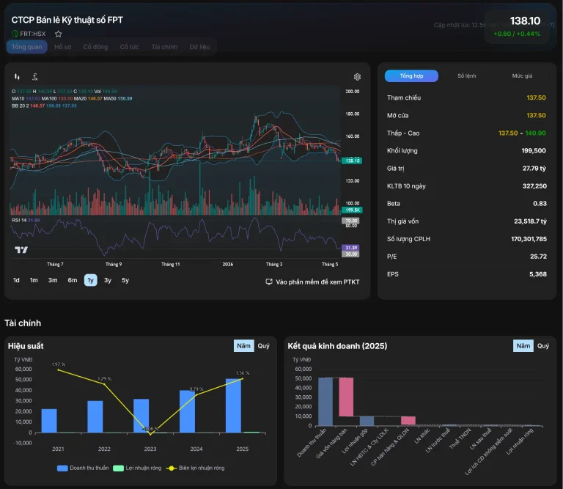Click the +0.60 / +0.44% change text
The image size is (563, 489).
(x=517, y=34)
